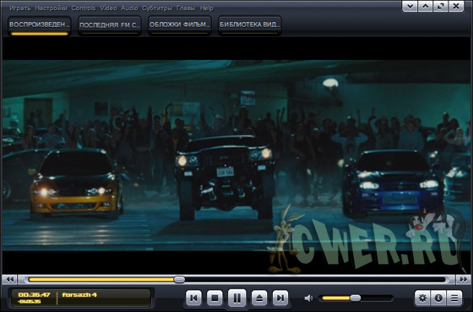
Task: Expand the Audio menu
Action: click(129, 8)
